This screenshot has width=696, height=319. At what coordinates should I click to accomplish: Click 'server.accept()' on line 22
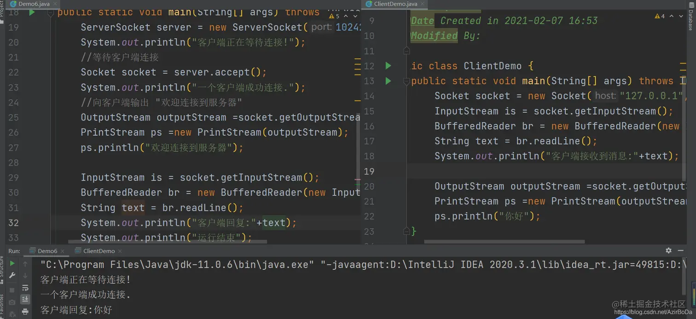(217, 72)
